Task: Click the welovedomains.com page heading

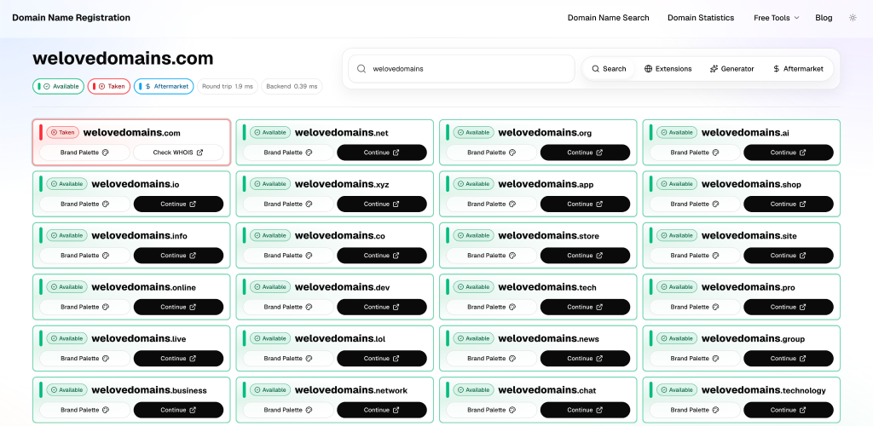Action: point(123,59)
